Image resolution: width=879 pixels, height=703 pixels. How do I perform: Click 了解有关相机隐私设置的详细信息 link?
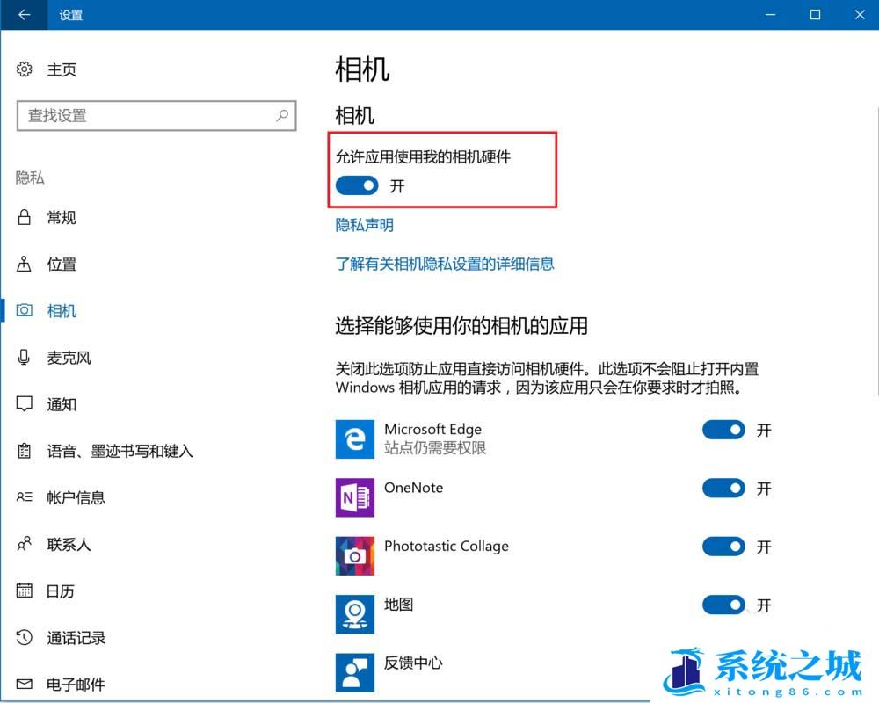point(445,264)
